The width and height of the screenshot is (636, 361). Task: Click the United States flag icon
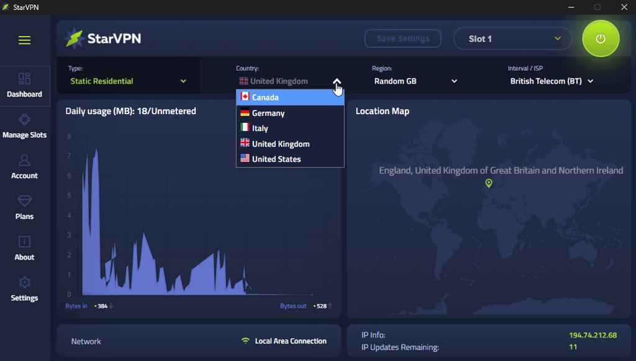pos(245,158)
